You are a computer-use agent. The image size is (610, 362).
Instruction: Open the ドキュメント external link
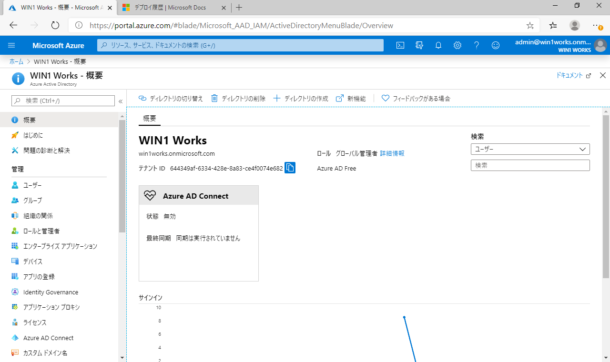[573, 75]
